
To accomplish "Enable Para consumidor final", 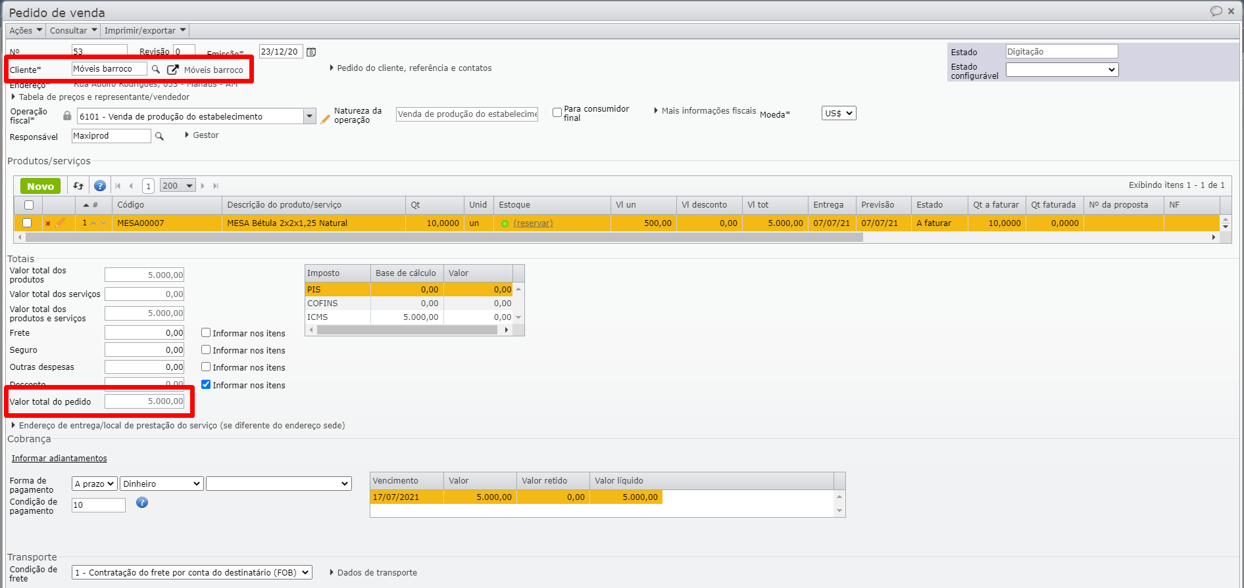I will click(557, 112).
